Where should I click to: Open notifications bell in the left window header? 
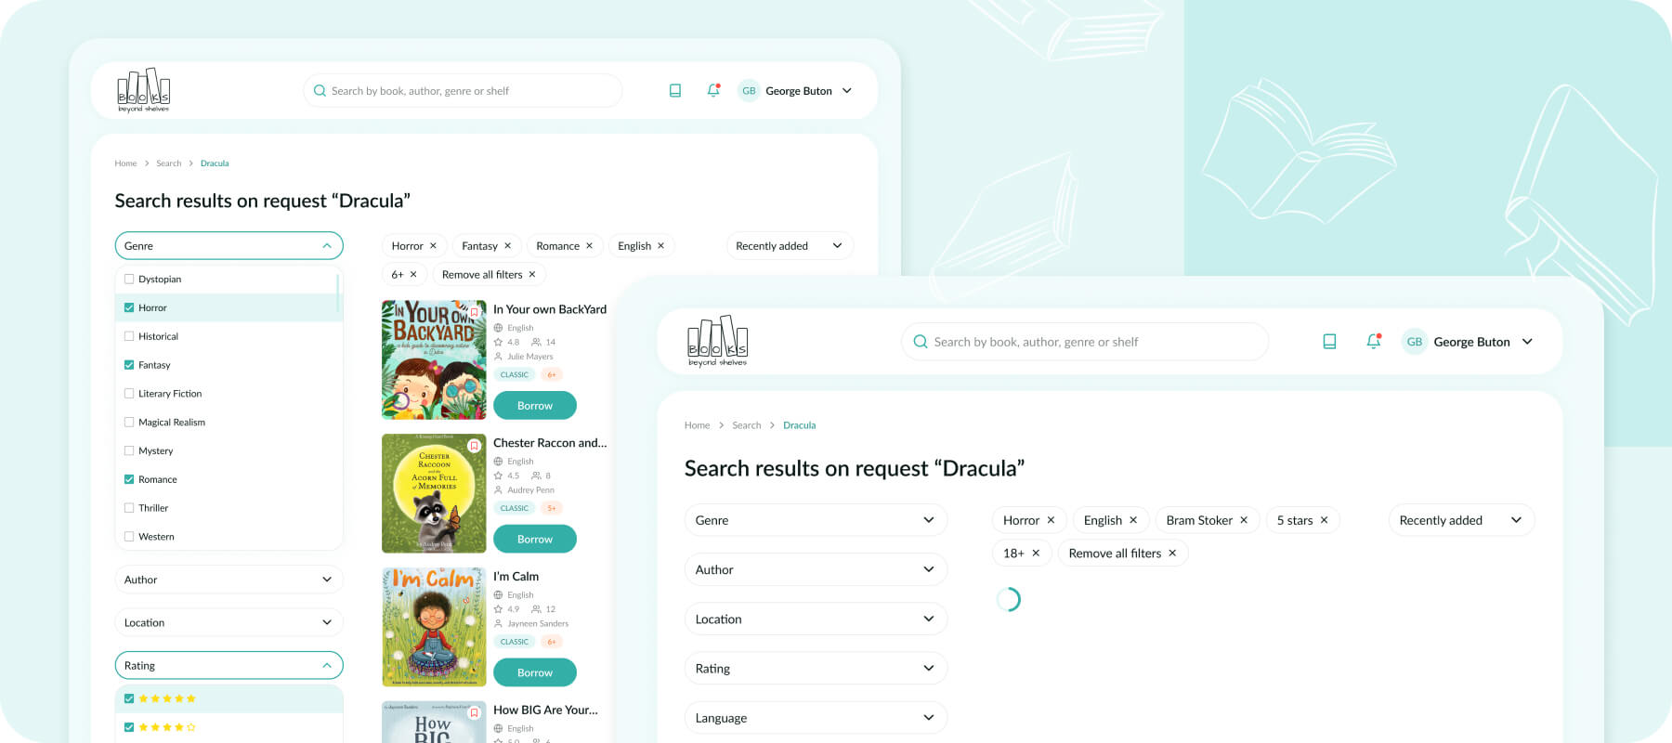(713, 90)
